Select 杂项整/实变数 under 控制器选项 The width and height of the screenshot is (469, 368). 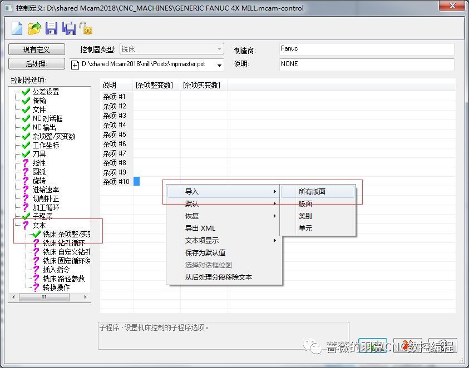pyautogui.click(x=54, y=136)
